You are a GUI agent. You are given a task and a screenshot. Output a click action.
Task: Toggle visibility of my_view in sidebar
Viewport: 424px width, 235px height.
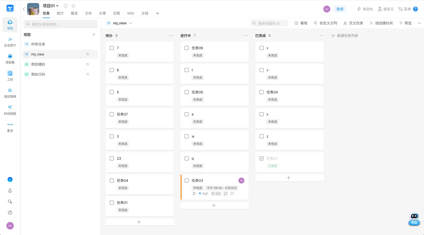88,54
